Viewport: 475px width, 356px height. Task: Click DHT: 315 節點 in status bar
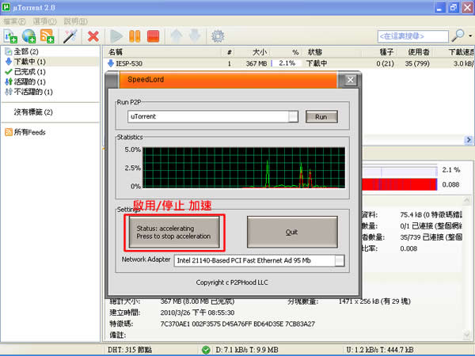pos(130,350)
